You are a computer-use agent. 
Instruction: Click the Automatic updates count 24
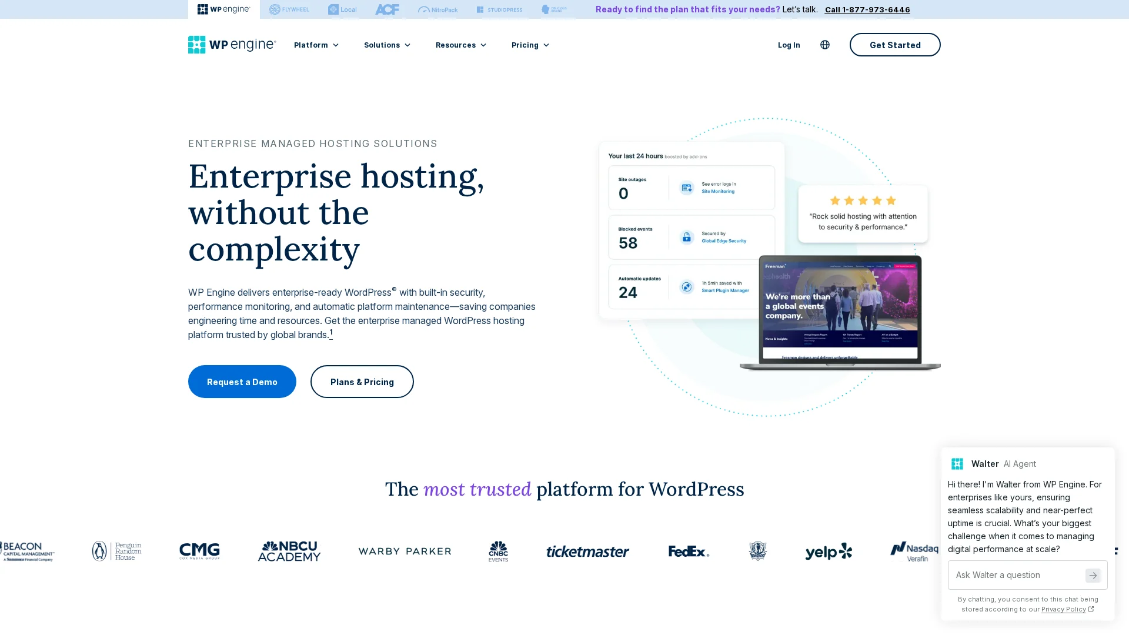click(x=628, y=292)
